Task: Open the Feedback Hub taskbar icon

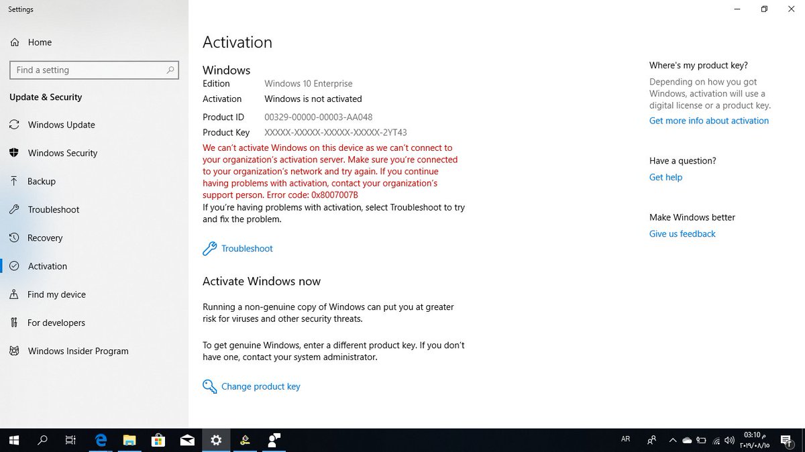Action: coord(274,440)
